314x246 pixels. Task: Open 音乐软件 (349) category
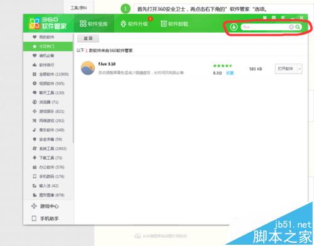pos(48,130)
